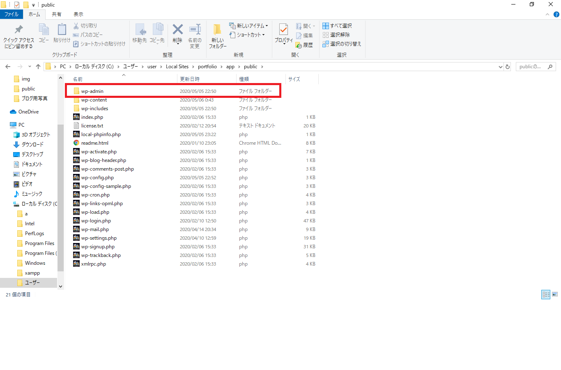Click the Up one level arrow
Screen dimensions: 561x370
tap(38, 67)
